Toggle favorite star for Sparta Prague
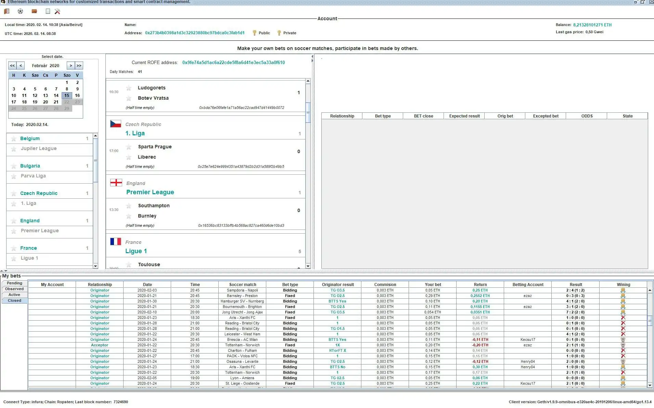This screenshot has height=408, width=654. (x=129, y=147)
